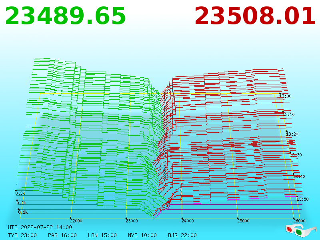320x240 pixels.
Task: Click the 13:50 time axis marker
Action: coord(302,199)
